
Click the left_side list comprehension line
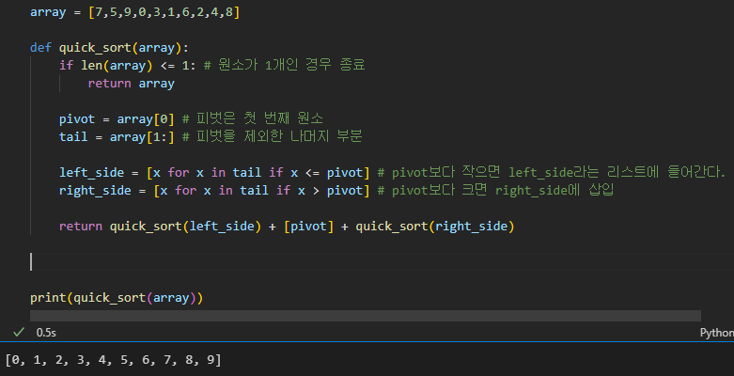(214, 173)
